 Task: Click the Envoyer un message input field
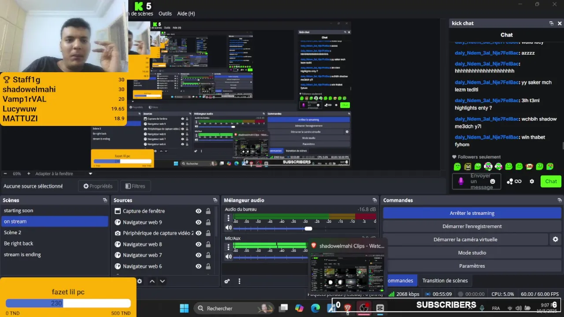(x=476, y=181)
